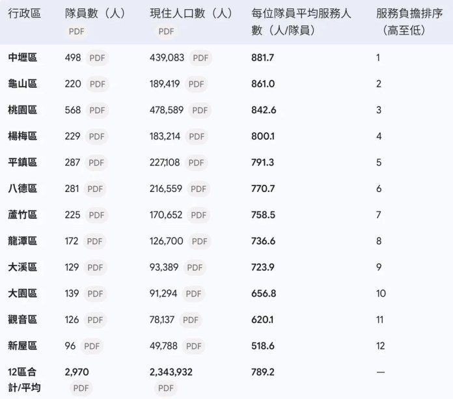Click PDF badge next to 93,389
Screen dimensions: 453x399
click(195, 268)
